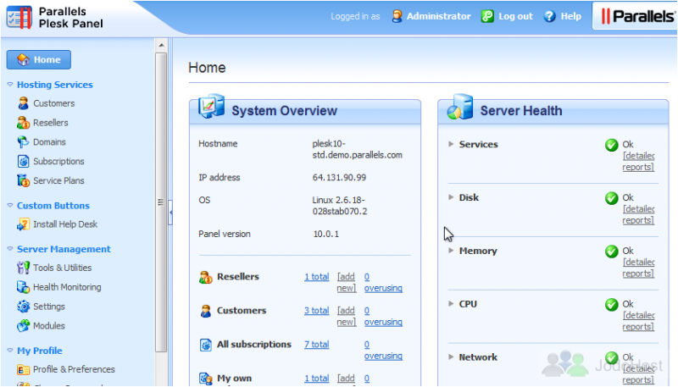Screen dimensions: 678x387
Task: Click the Resellers icon in System Overview
Action: (x=205, y=277)
